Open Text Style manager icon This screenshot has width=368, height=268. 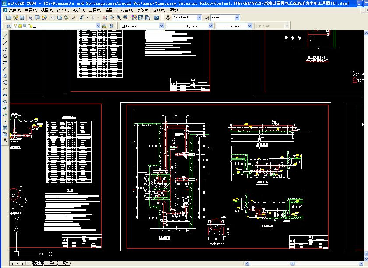tap(168, 18)
